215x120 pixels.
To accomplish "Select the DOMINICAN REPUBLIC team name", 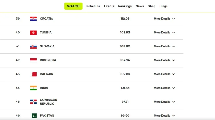I will [48, 102].
